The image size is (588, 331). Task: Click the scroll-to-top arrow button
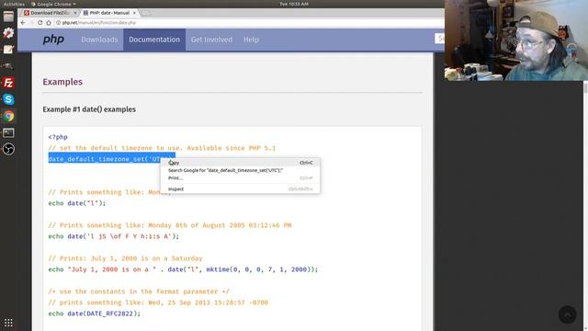[568, 314]
